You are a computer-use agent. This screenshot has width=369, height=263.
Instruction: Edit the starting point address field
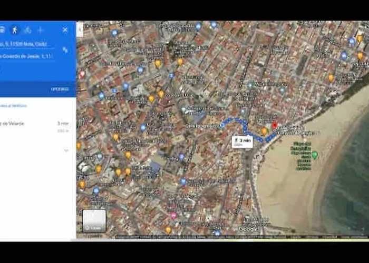click(26, 44)
